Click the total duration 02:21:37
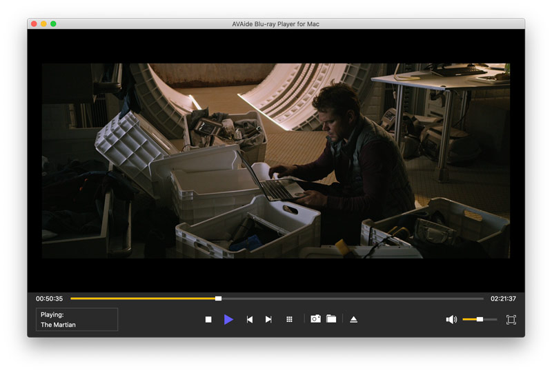The height and width of the screenshot is (373, 552). 503,299
